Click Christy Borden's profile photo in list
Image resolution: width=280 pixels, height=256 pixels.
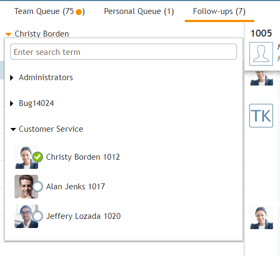(x=26, y=157)
